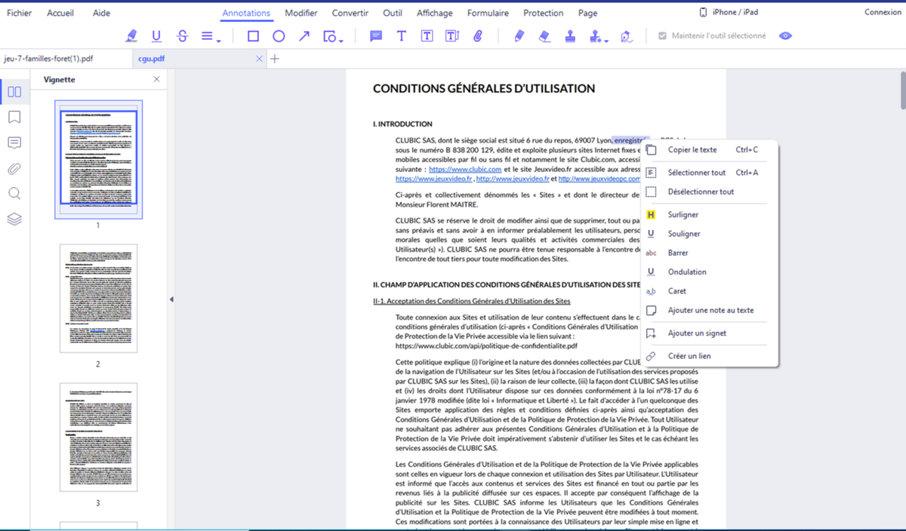Select the Arrow drawing tool
This screenshot has height=531, width=906.
(304, 35)
